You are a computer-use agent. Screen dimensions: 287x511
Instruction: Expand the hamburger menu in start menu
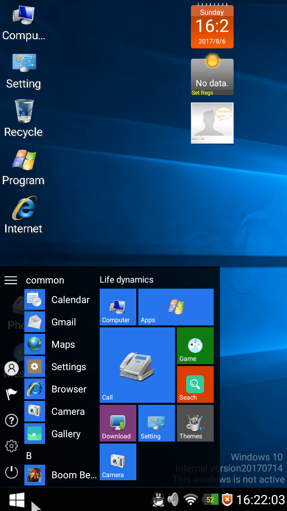tap(11, 280)
